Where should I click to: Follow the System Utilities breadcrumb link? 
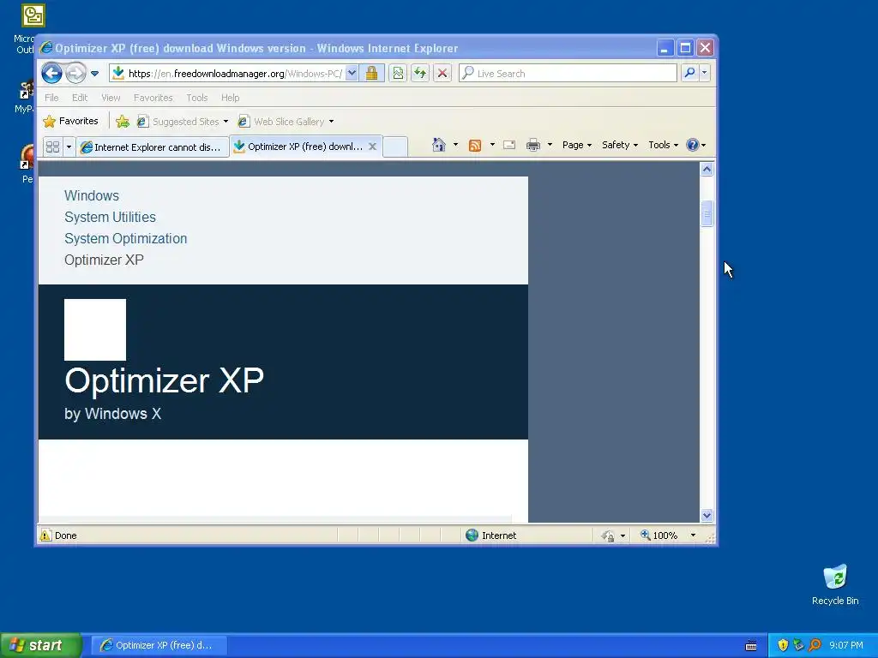click(111, 217)
